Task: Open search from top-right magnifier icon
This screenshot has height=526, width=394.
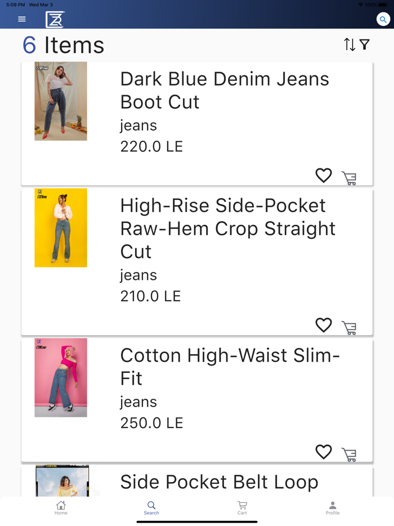Action: coord(383,19)
